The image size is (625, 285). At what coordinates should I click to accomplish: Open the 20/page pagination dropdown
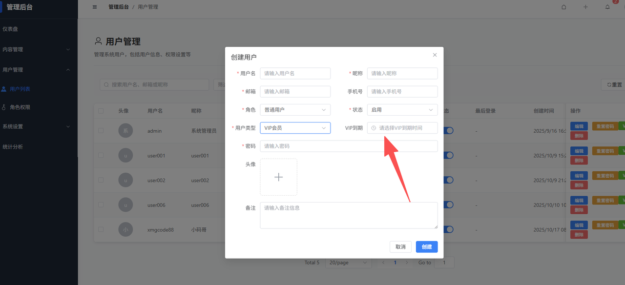348,263
